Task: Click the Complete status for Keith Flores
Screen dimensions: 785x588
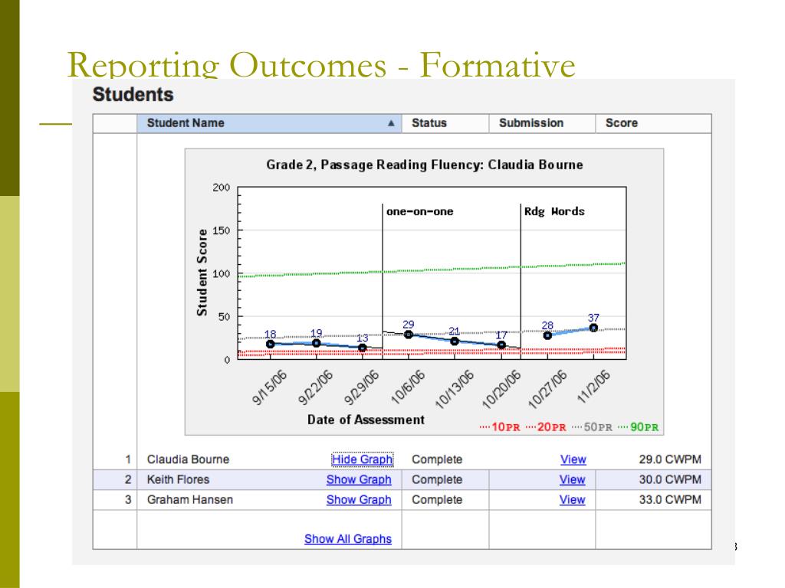Action: coord(437,479)
